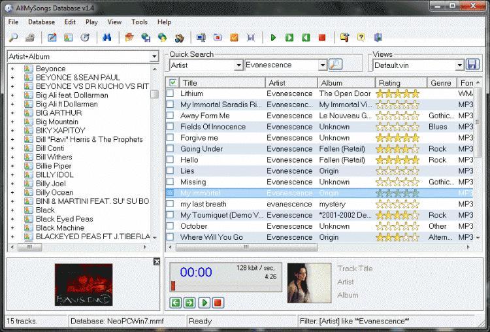Open the Views Default.vin dropdown

pyautogui.click(x=459, y=65)
